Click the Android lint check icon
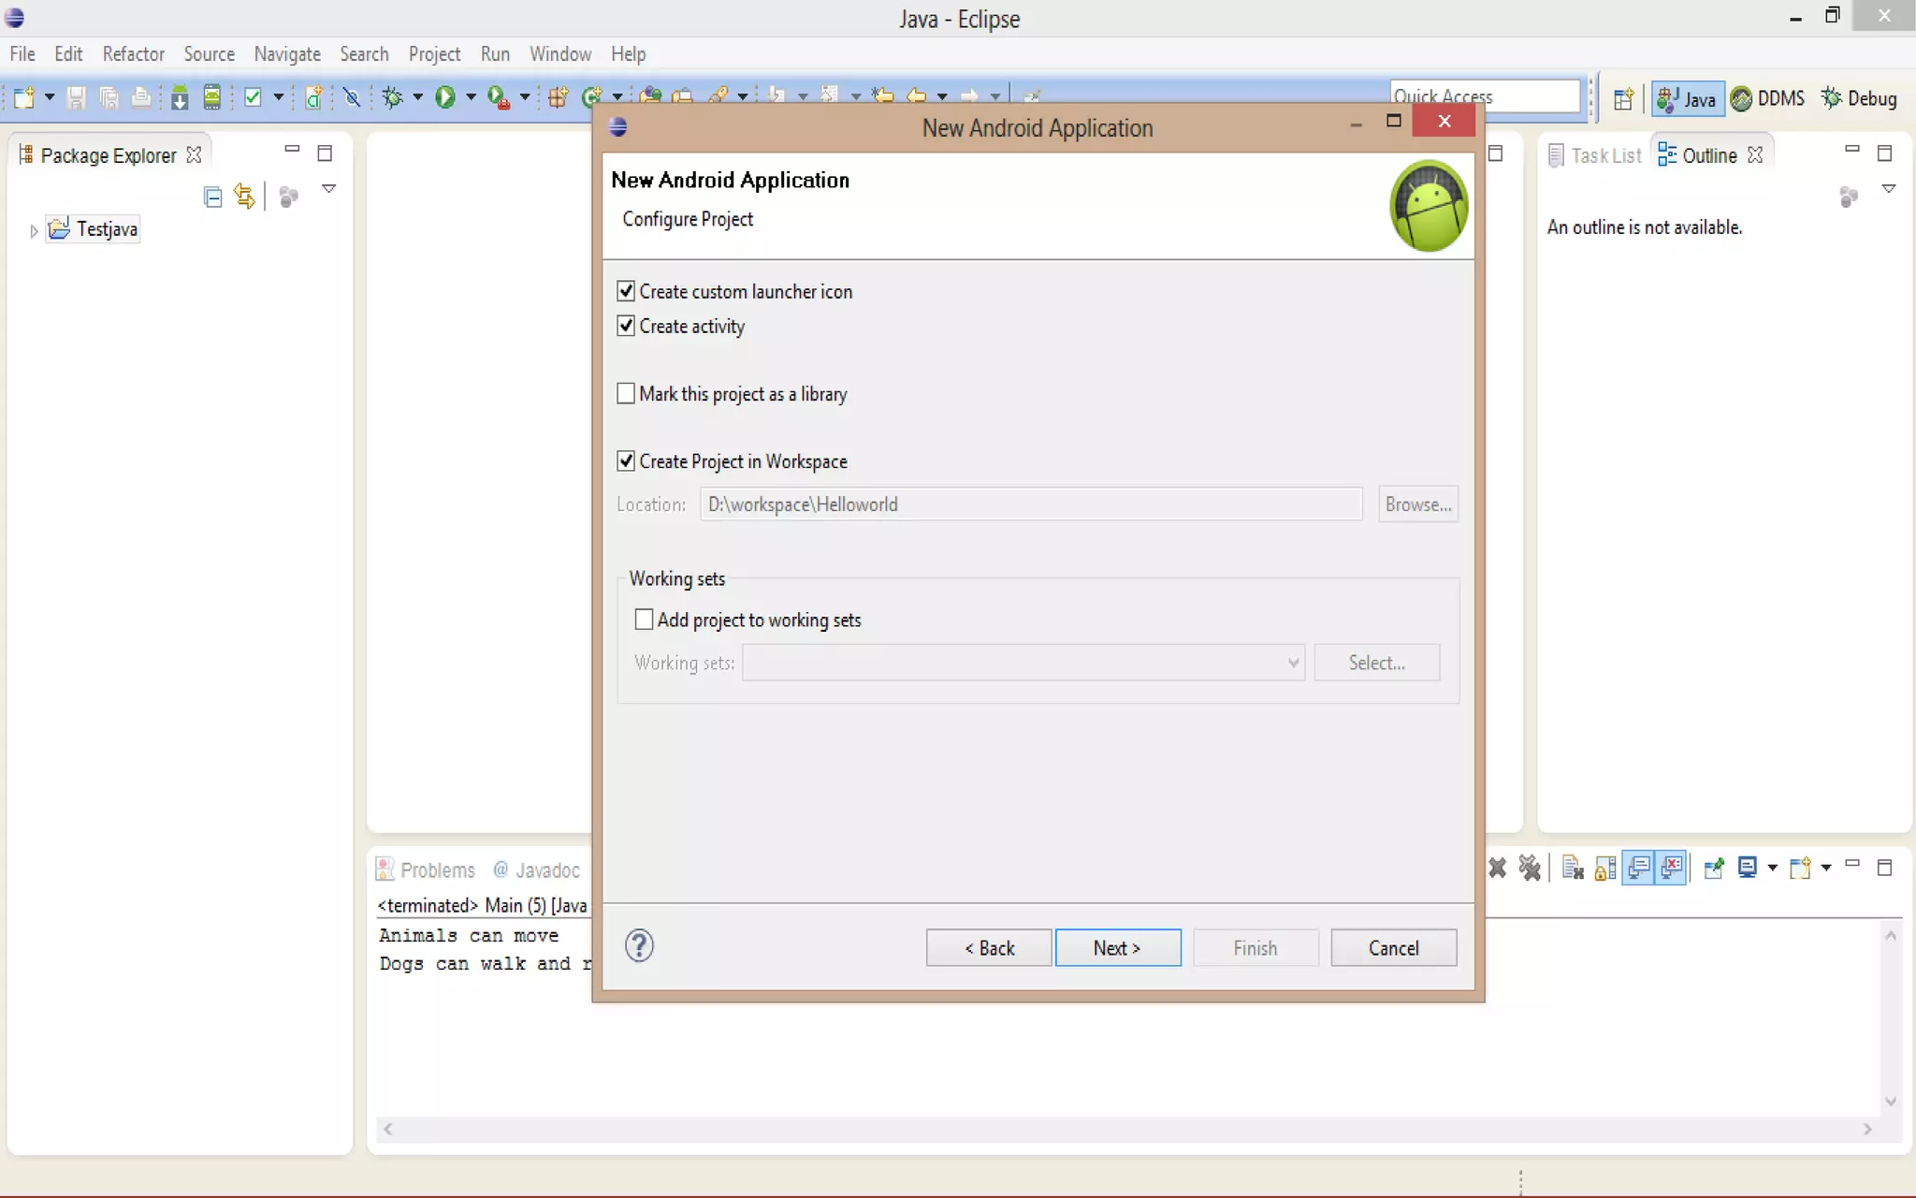The image size is (1916, 1198). 252,97
